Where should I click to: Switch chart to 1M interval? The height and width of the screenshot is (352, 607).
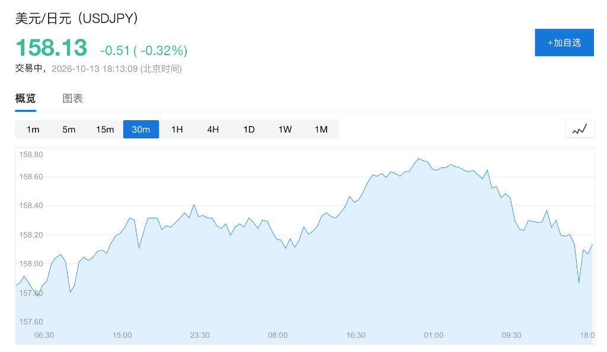pos(321,130)
